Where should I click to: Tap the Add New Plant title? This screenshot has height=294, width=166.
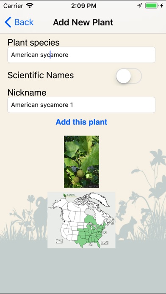point(83,22)
